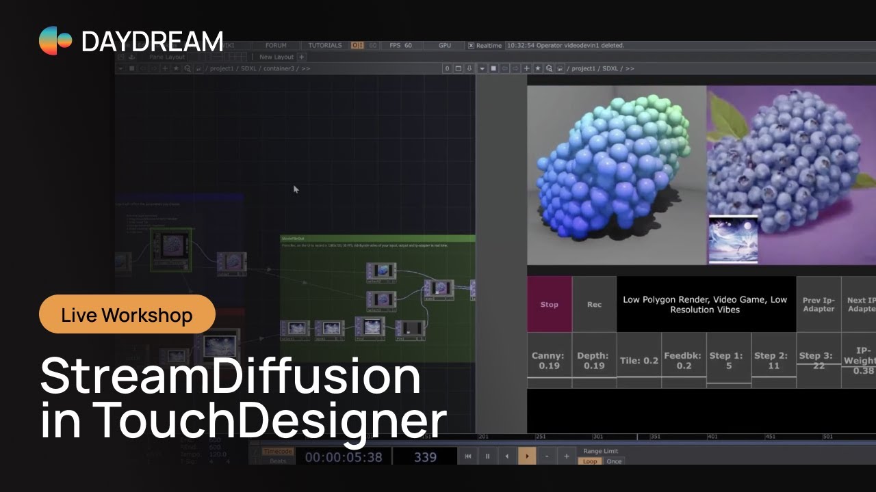This screenshot has width=876, height=492.
Task: Switch to Beats display mode
Action: tap(279, 461)
